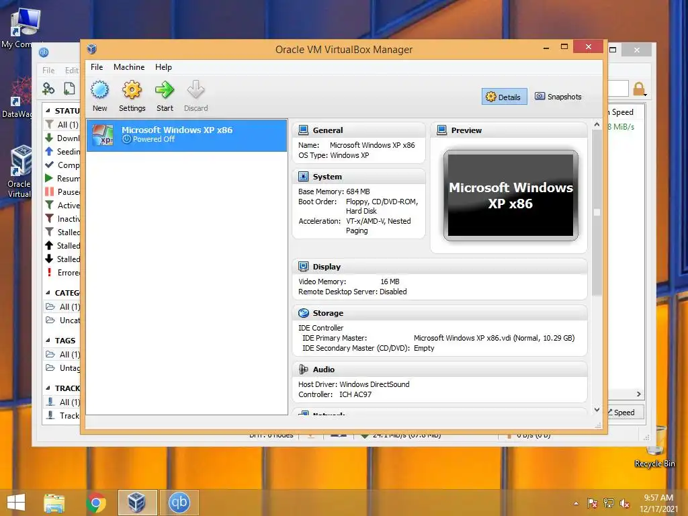688x516 pixels.
Task: Switch to VirtualBox taskbar button
Action: pos(137,503)
